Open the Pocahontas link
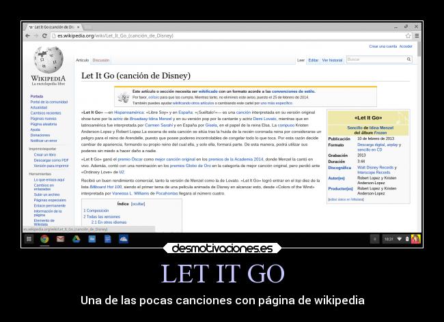Viewport: 444px width, 322px height. (x=167, y=193)
